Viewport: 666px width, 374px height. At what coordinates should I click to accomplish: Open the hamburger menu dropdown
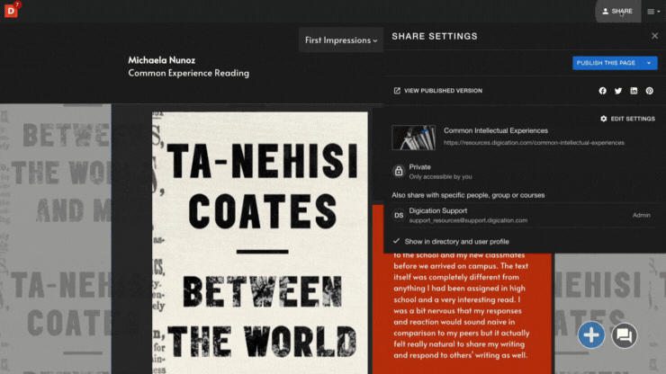coord(652,12)
